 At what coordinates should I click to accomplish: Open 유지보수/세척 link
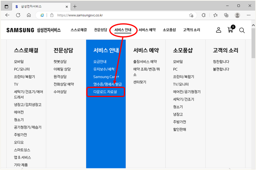coord(104,69)
